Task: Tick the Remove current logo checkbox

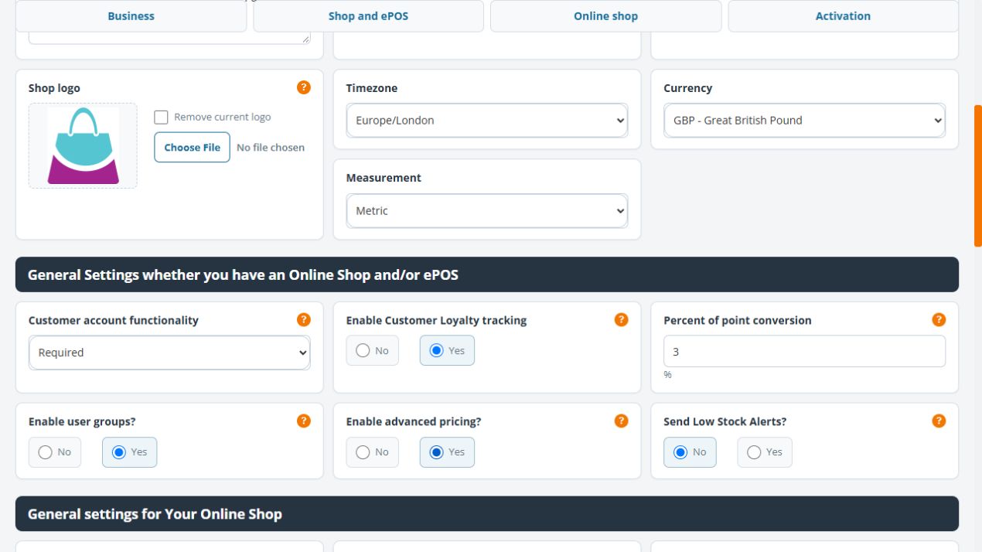Action: click(161, 117)
